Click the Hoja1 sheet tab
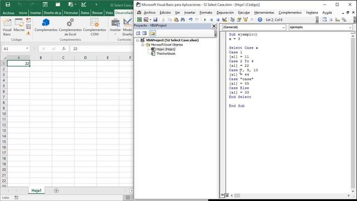 [x=36, y=190]
